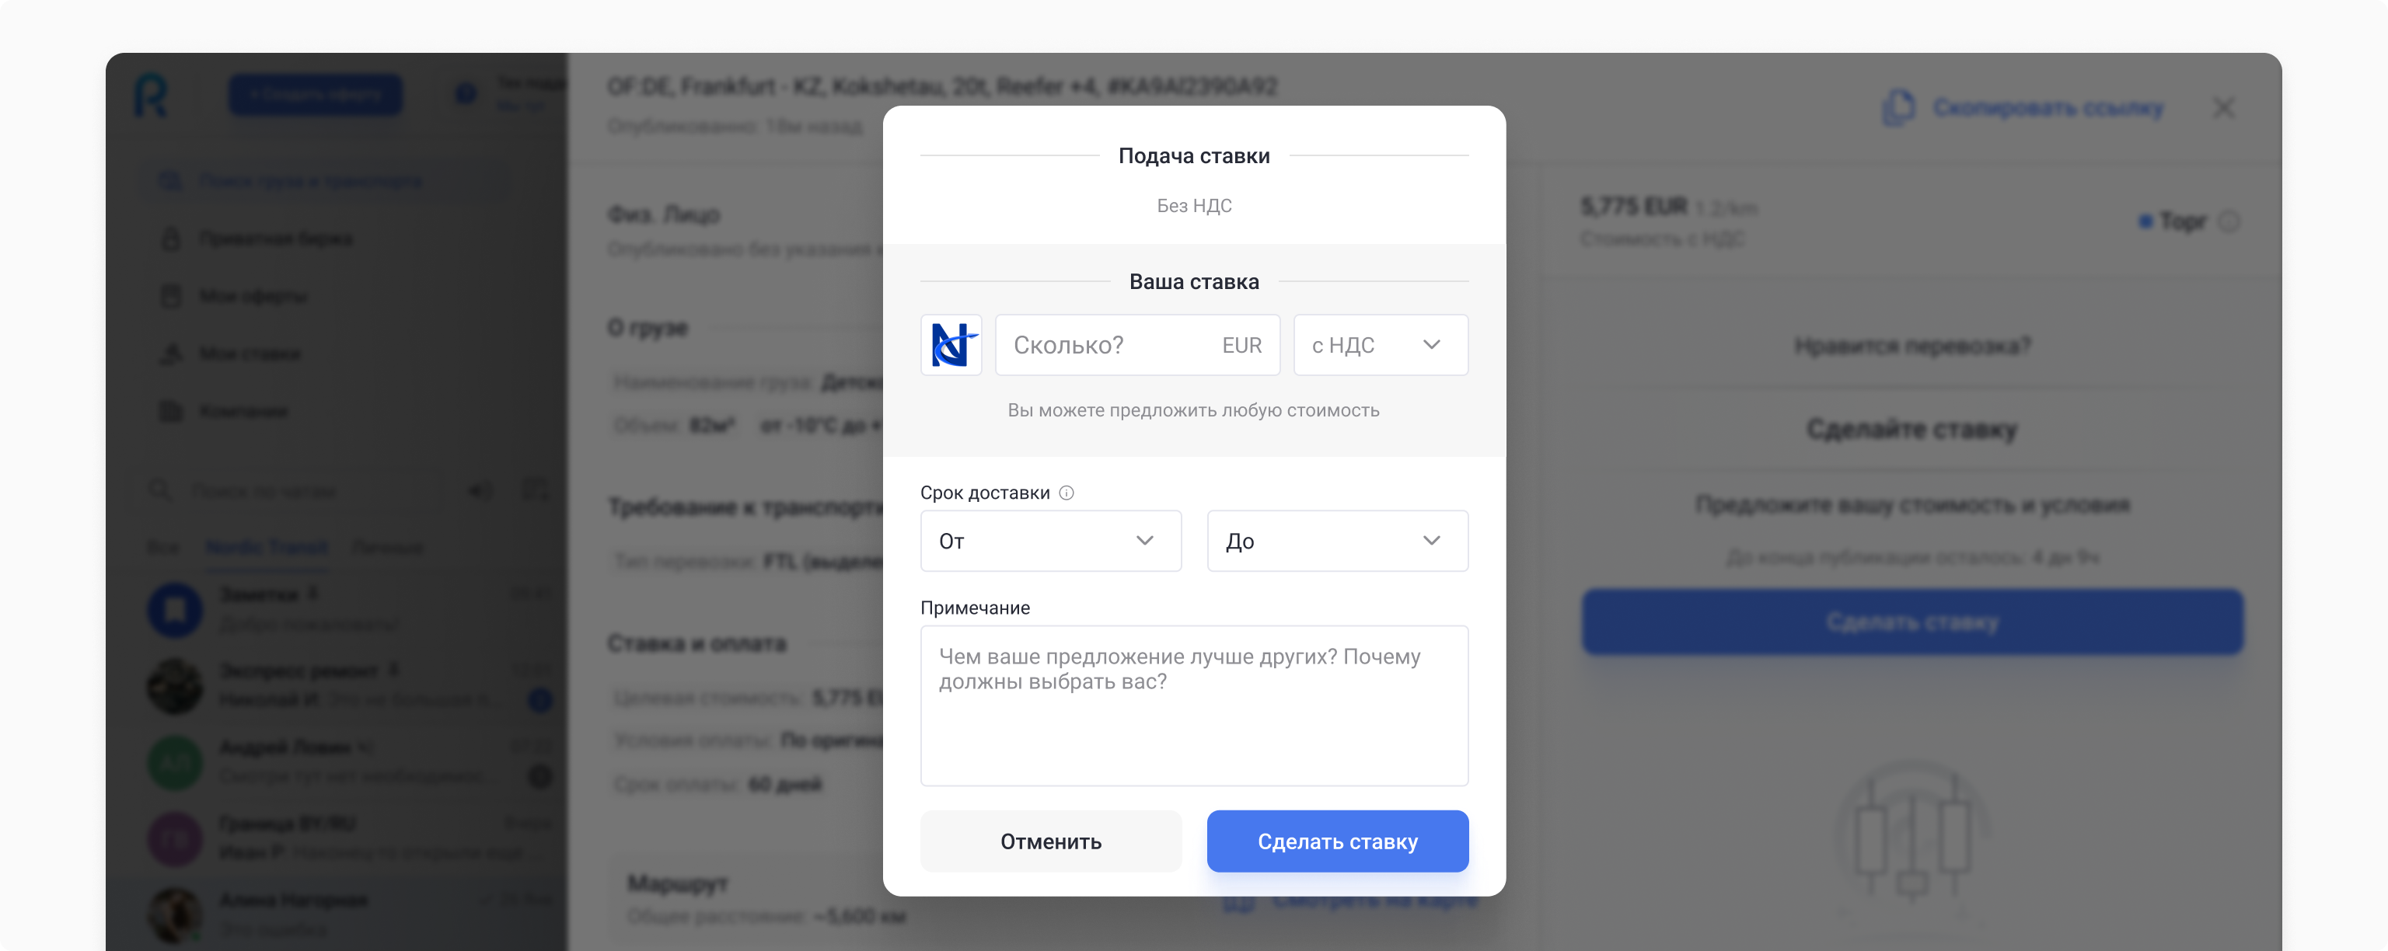Open the До delivery term dropdown
Image resolution: width=2388 pixels, height=951 pixels.
click(1337, 541)
